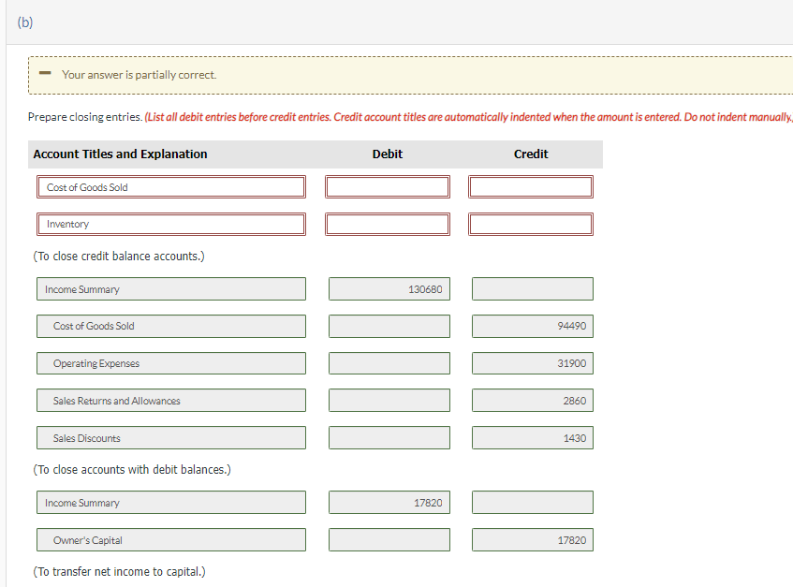The image size is (793, 587).
Task: Click the empty debit field next to Inventory
Action: click(x=387, y=224)
